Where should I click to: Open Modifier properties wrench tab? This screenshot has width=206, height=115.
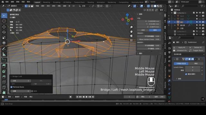[169, 80]
